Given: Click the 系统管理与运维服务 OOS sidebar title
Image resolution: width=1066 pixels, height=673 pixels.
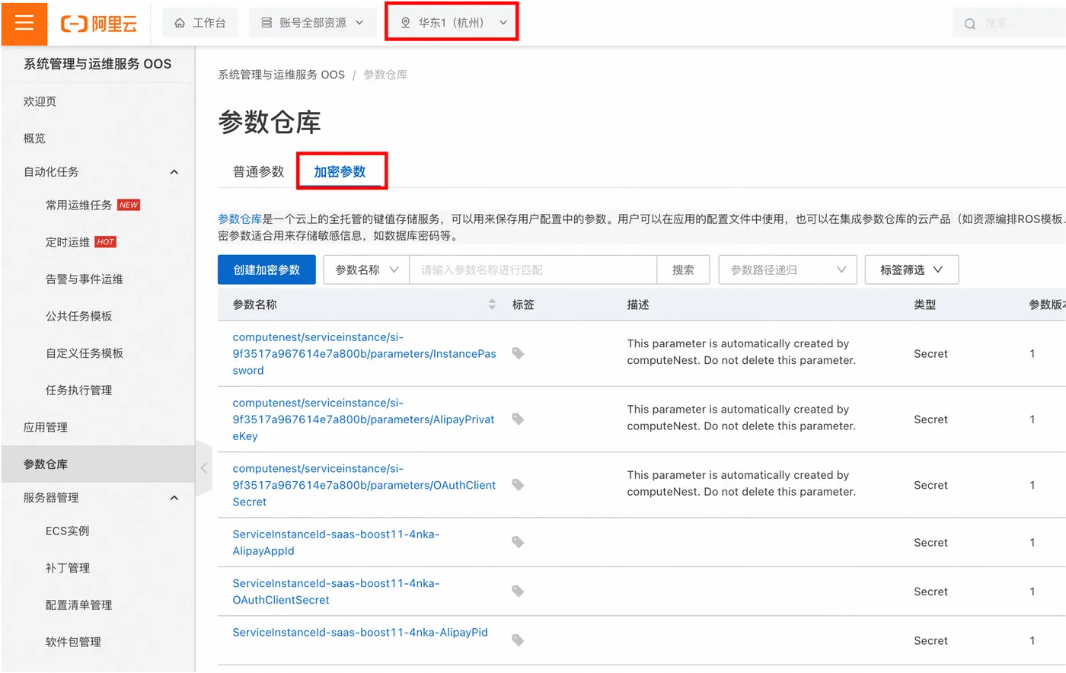Looking at the screenshot, I should [x=97, y=64].
